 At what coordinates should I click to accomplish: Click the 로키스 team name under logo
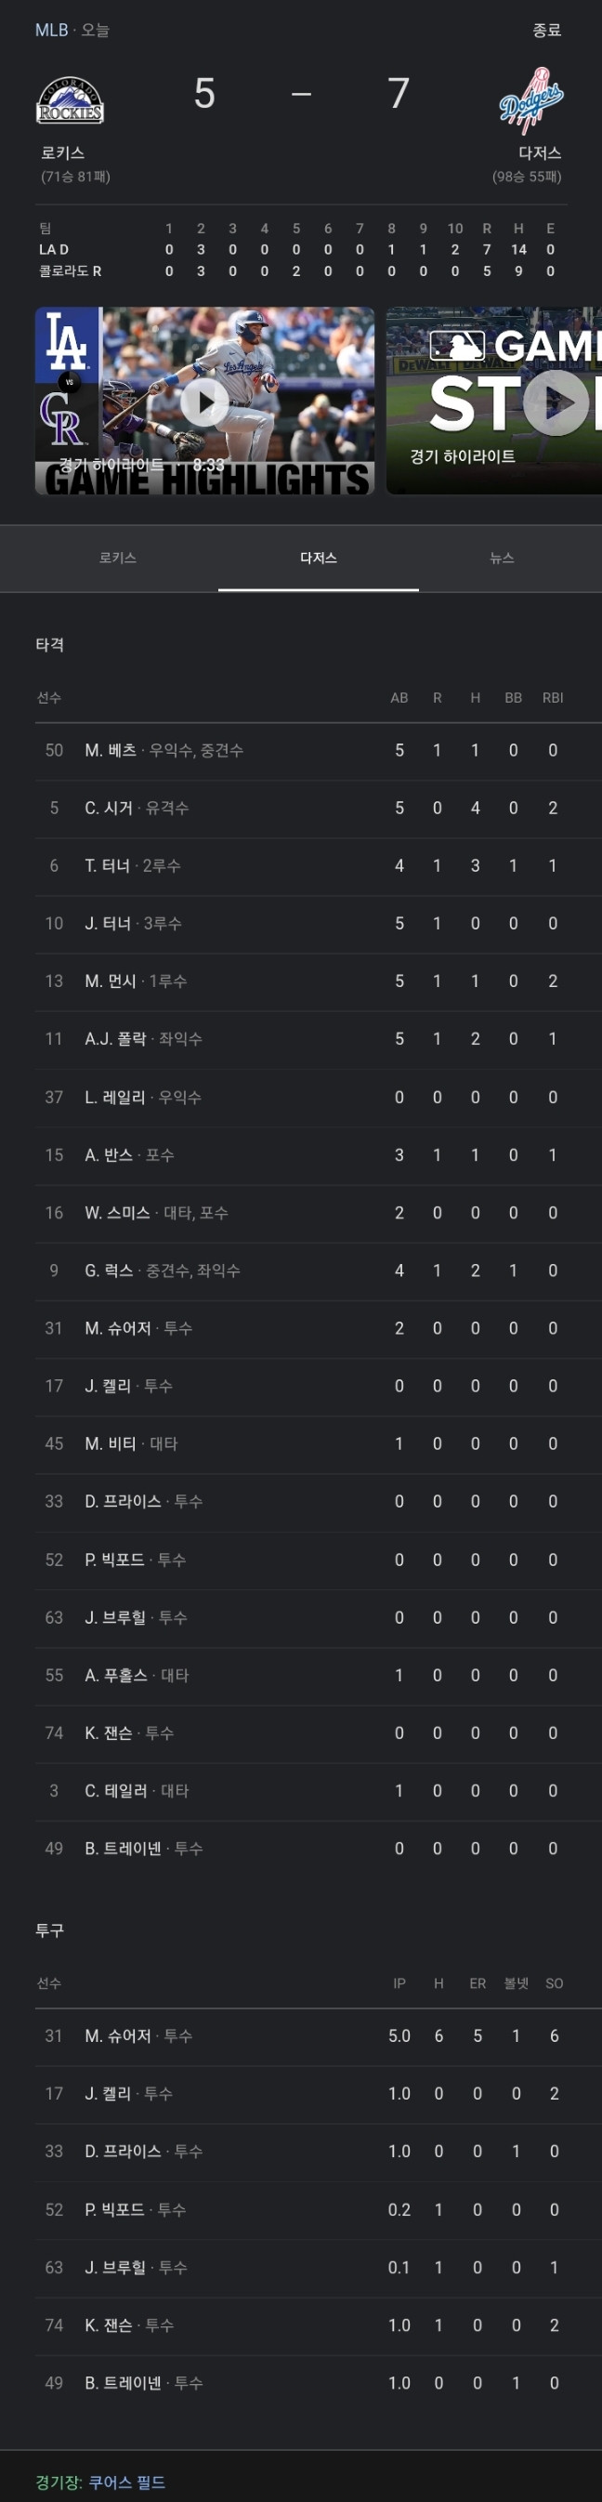(62, 152)
